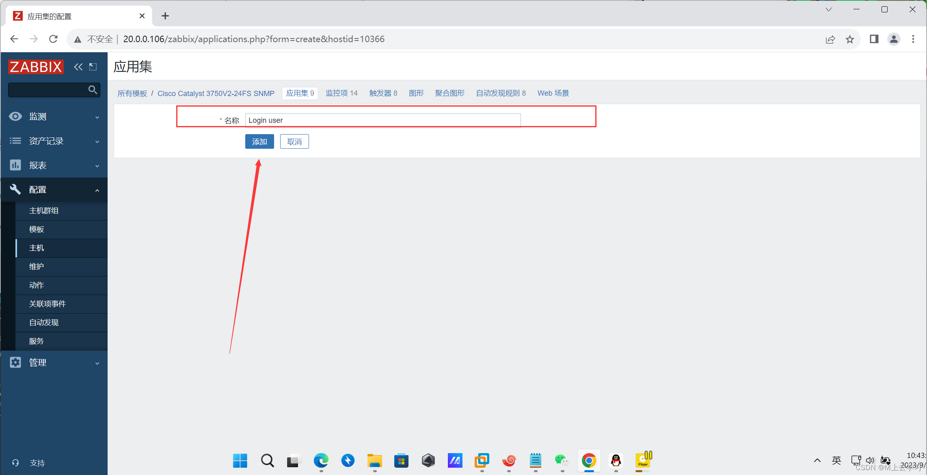Open QQ penguin icon in taskbar
The image size is (927, 475).
pos(616,460)
